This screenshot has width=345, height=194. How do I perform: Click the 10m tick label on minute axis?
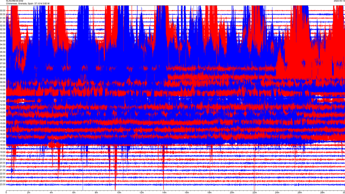[119, 193]
